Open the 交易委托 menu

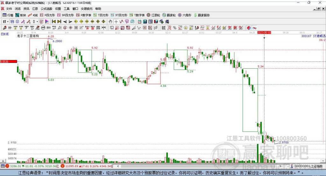pos(87,9)
